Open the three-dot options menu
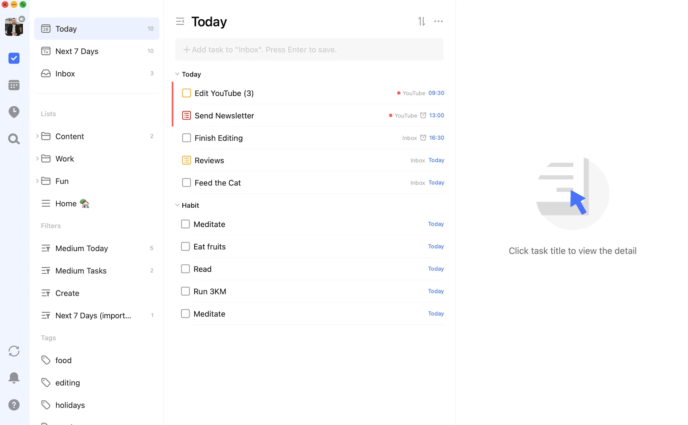The width and height of the screenshot is (688, 425). pos(438,21)
